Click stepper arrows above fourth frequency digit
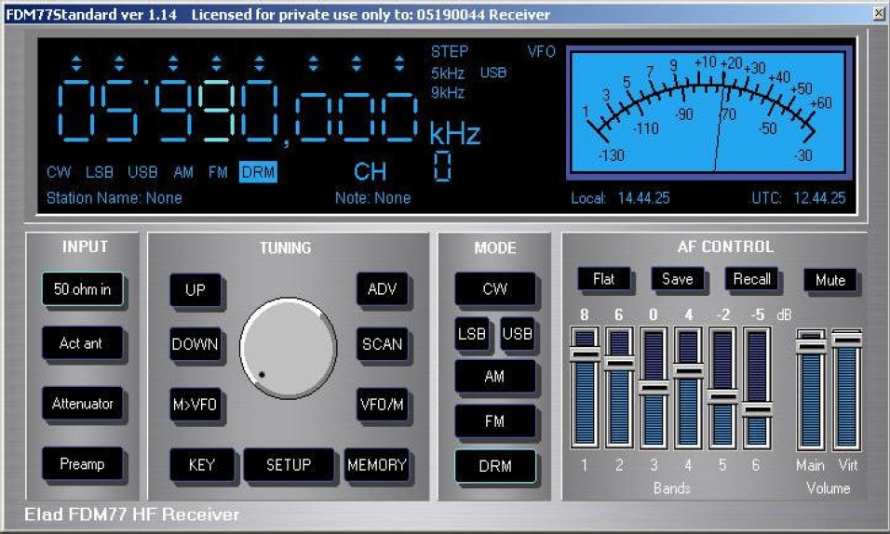Screen dimensions: 890x534 (x=217, y=63)
